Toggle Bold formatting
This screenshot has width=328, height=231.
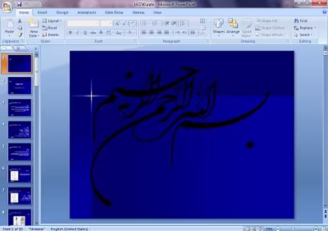pyautogui.click(x=70, y=33)
